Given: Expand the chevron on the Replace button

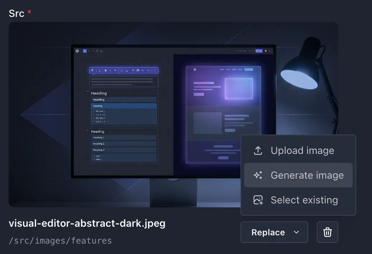Looking at the screenshot, I should tap(296, 232).
